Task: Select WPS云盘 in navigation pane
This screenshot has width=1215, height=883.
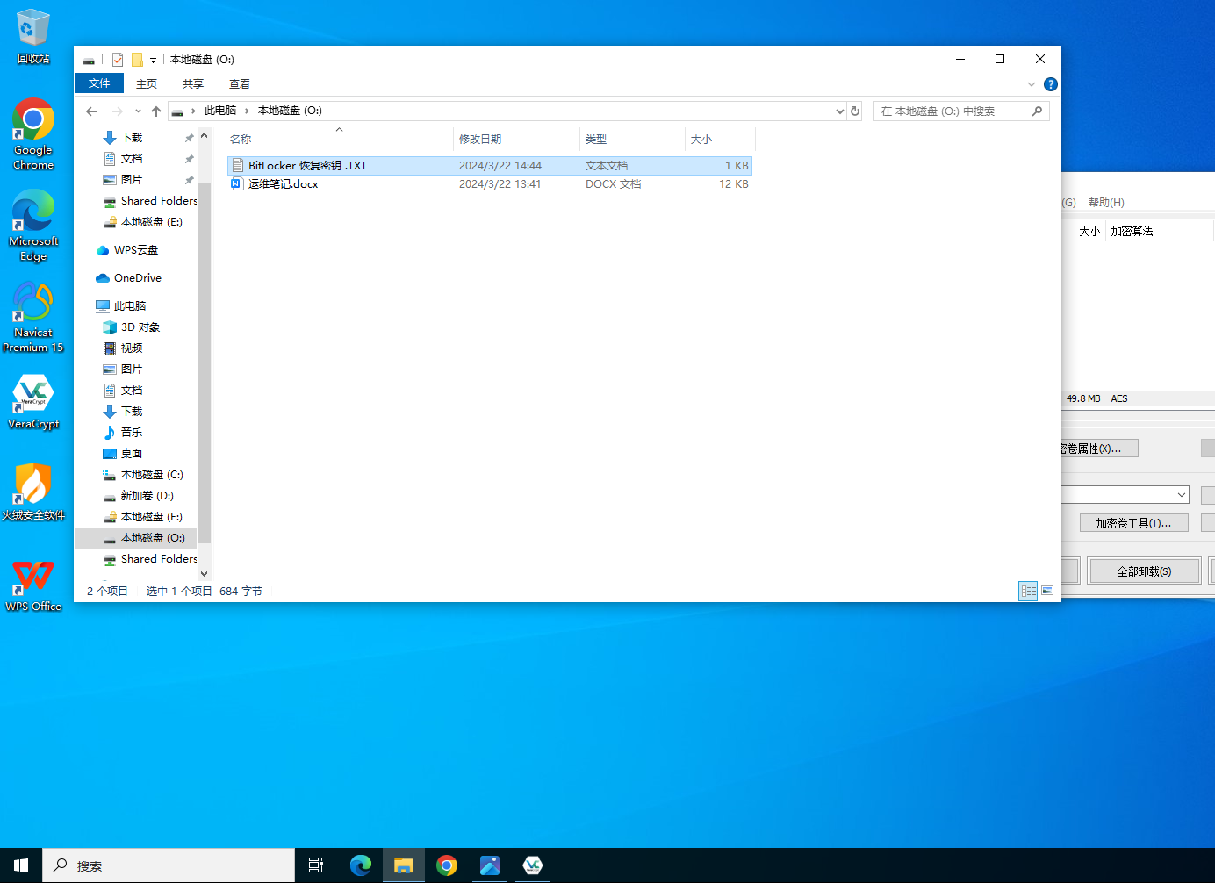Action: click(136, 250)
